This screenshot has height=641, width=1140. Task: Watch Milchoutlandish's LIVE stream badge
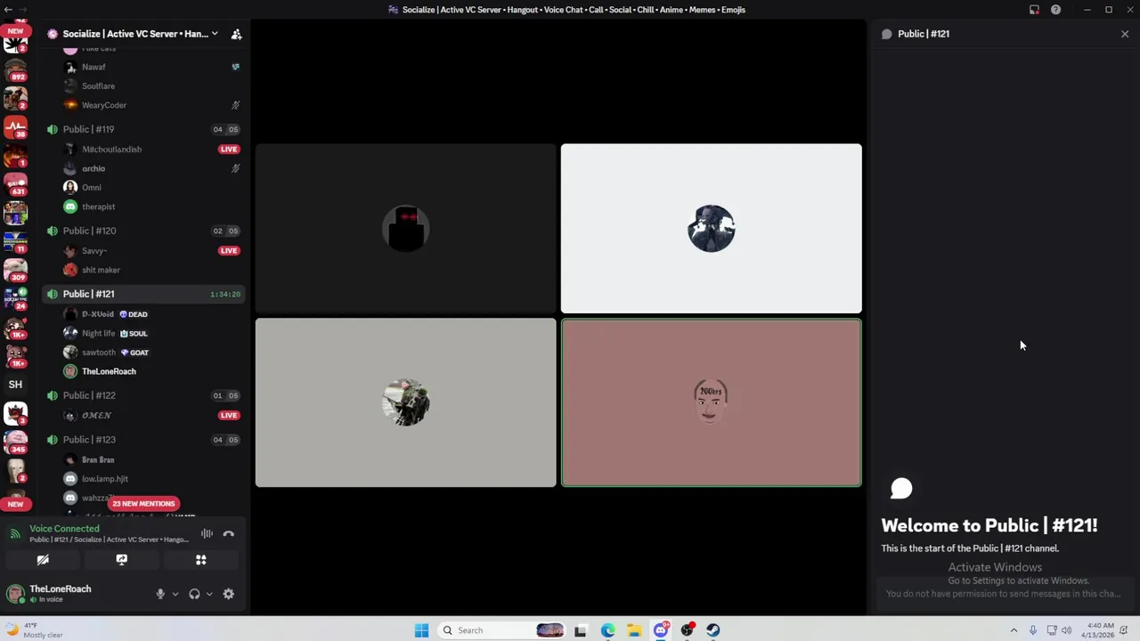pos(229,150)
